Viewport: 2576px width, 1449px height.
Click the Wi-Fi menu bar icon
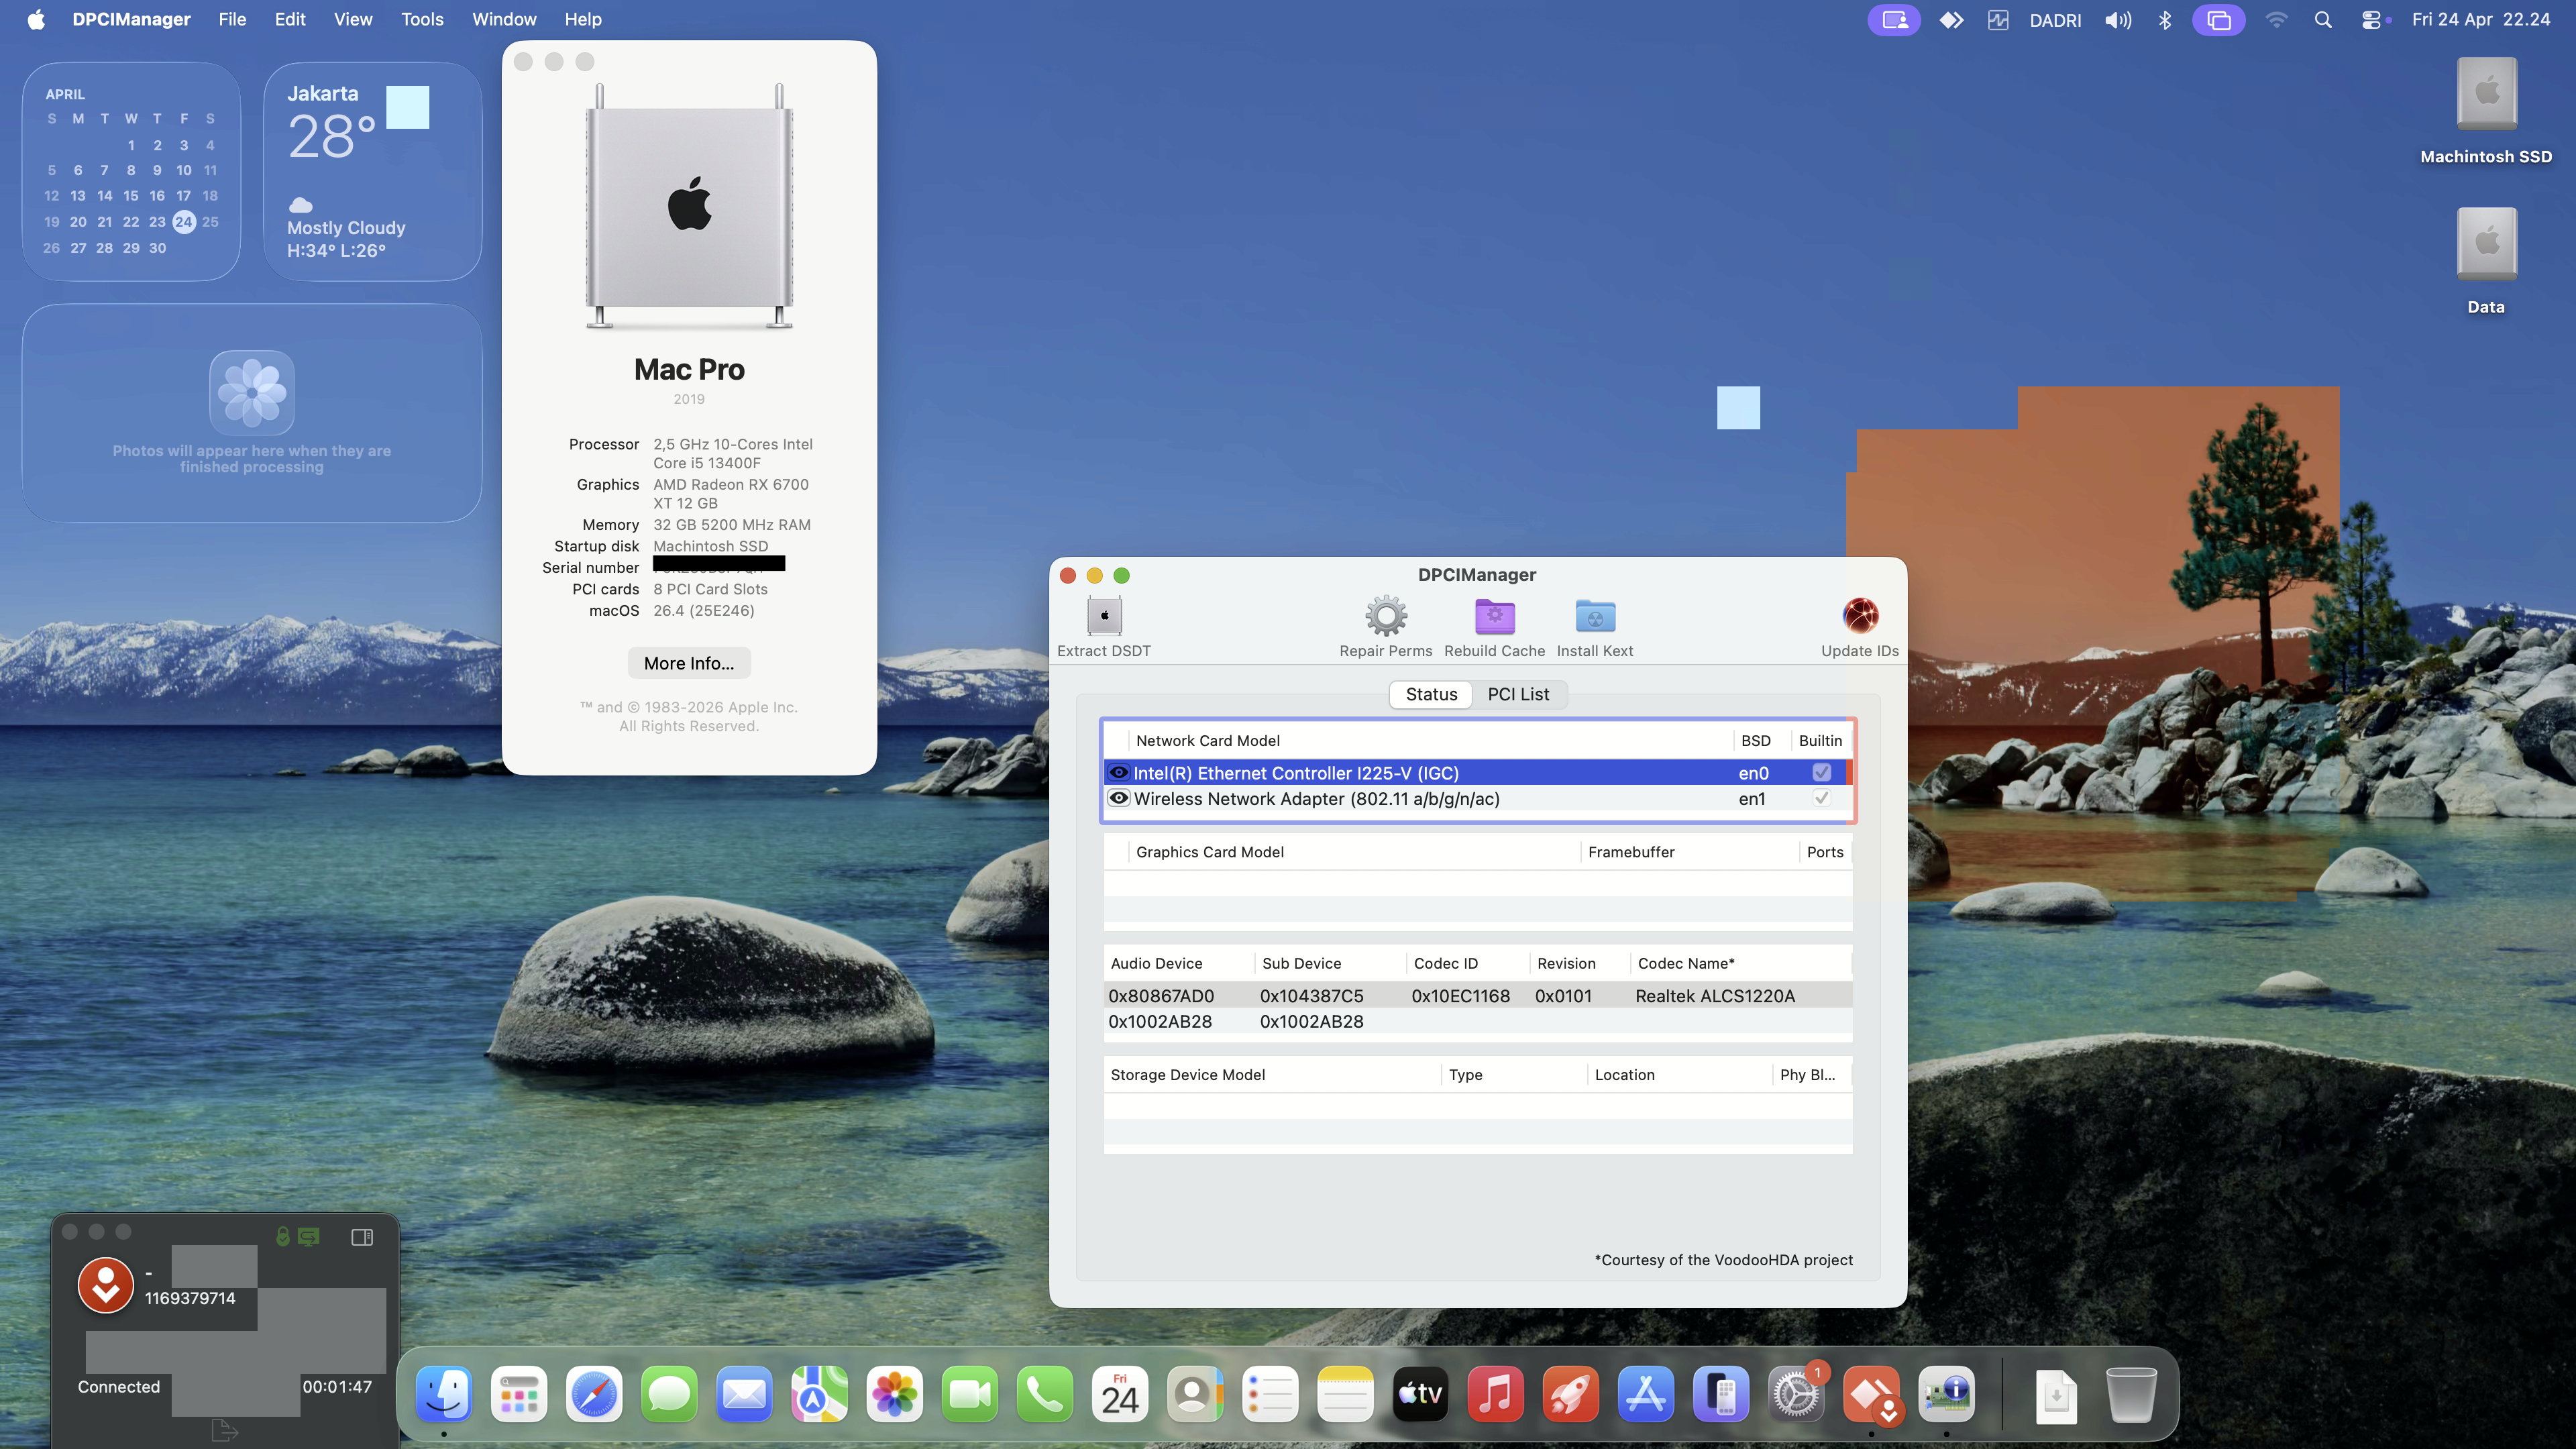pos(2276,20)
